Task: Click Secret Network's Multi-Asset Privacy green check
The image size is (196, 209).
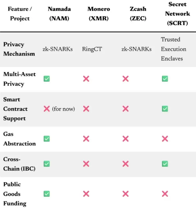Action: coord(165,78)
